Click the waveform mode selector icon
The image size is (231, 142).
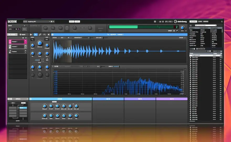[32, 39]
